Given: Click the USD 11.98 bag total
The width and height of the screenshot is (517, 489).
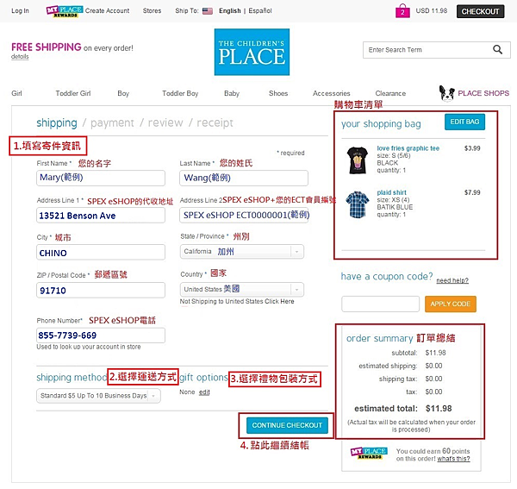Looking at the screenshot, I should click(432, 11).
